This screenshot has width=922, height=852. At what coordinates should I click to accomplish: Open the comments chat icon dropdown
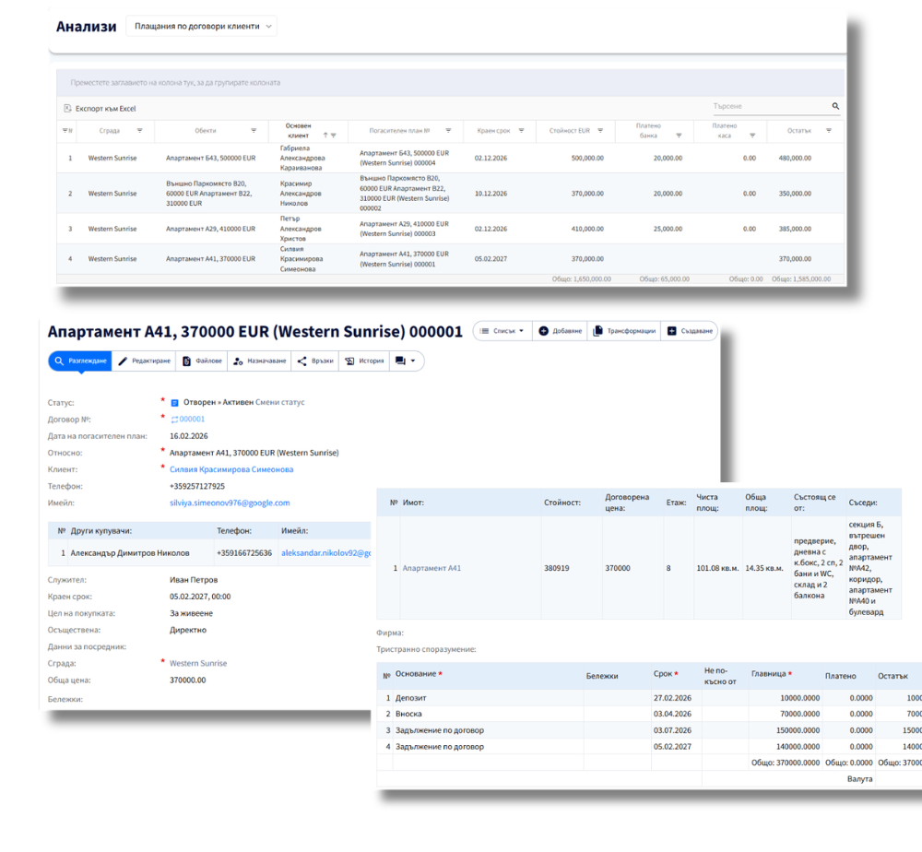coord(407,361)
